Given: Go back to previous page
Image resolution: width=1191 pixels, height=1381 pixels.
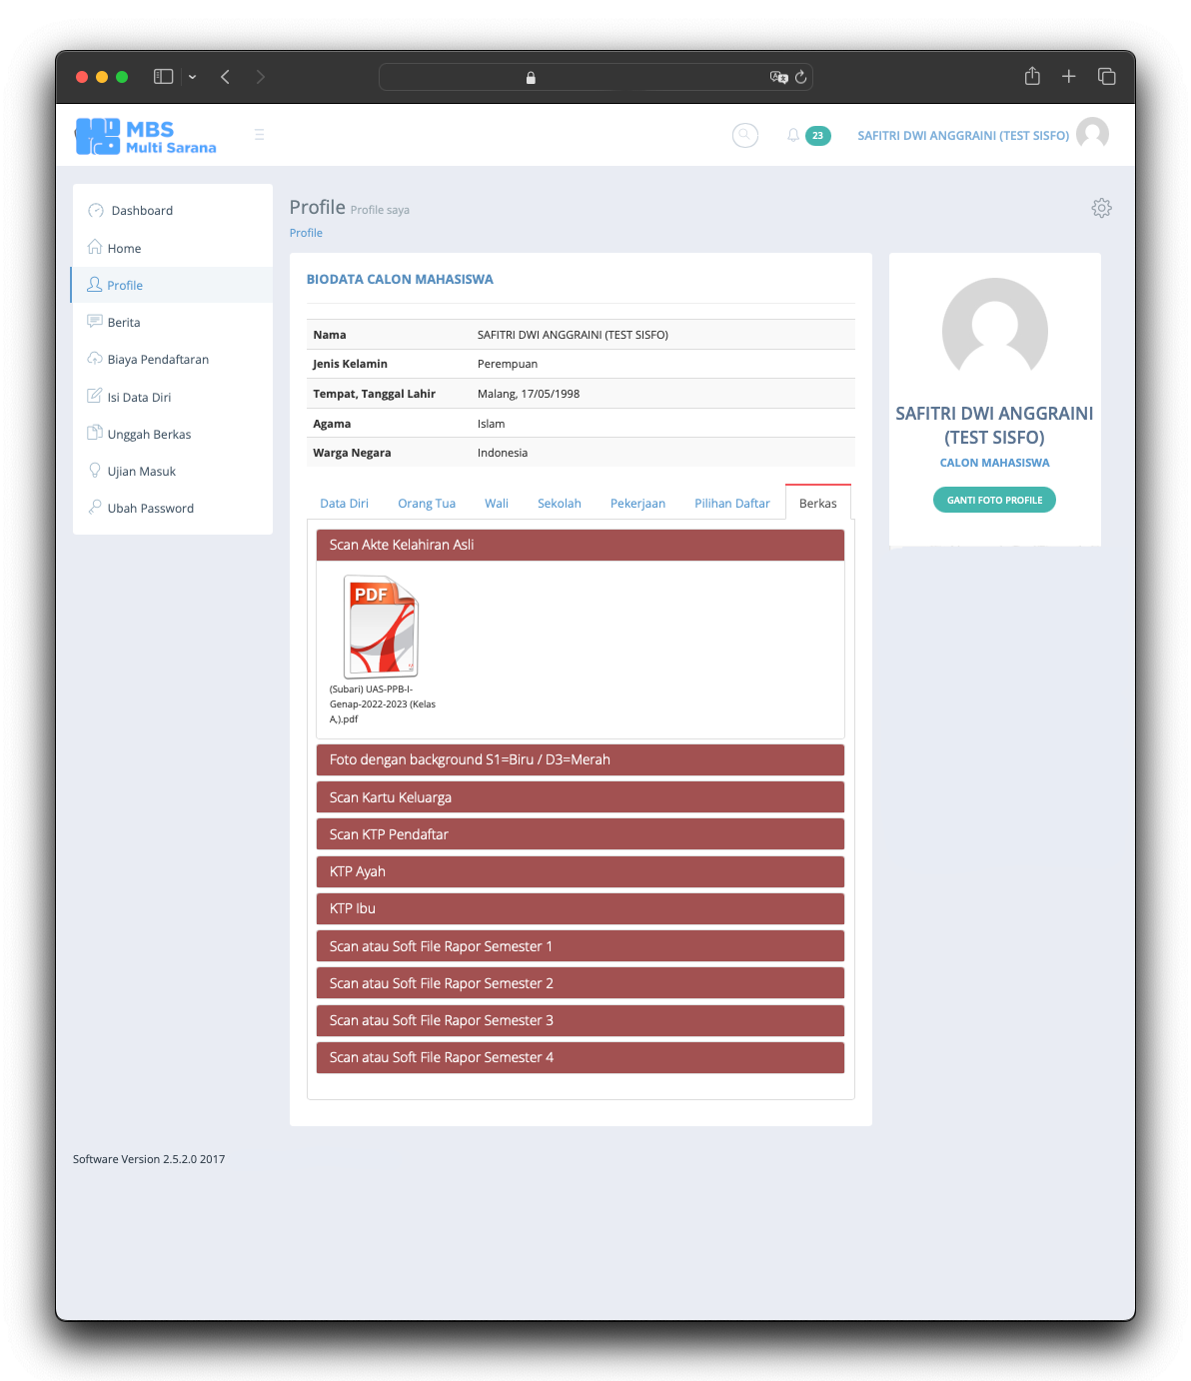Looking at the screenshot, I should click(x=226, y=77).
